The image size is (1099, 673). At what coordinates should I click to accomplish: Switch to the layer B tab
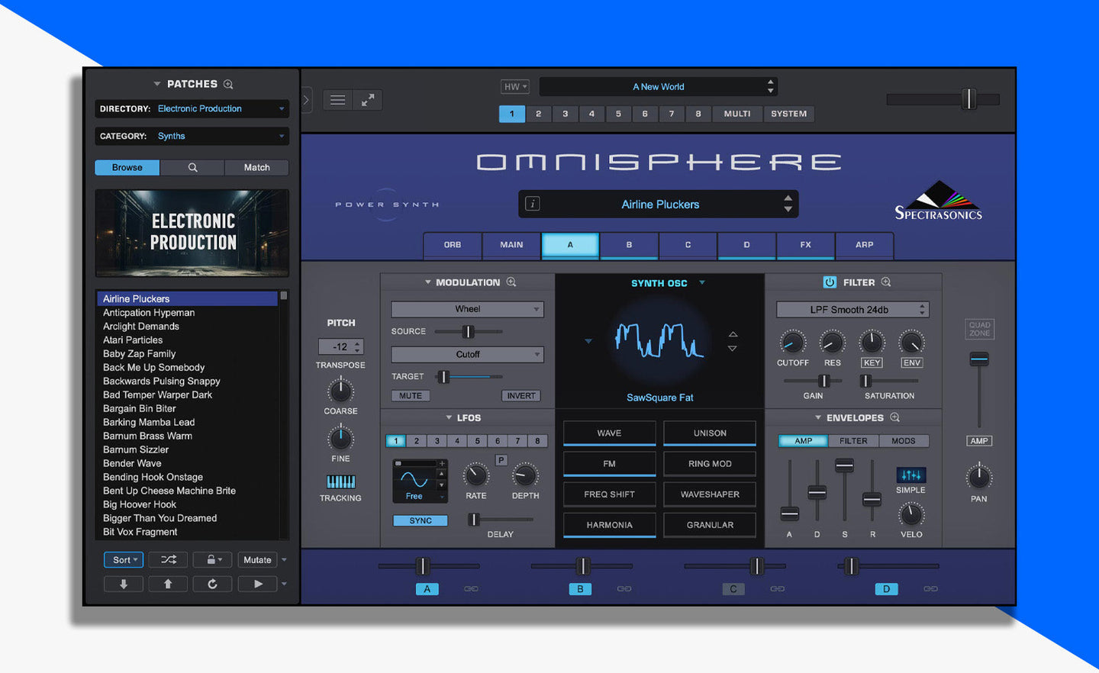(x=629, y=245)
